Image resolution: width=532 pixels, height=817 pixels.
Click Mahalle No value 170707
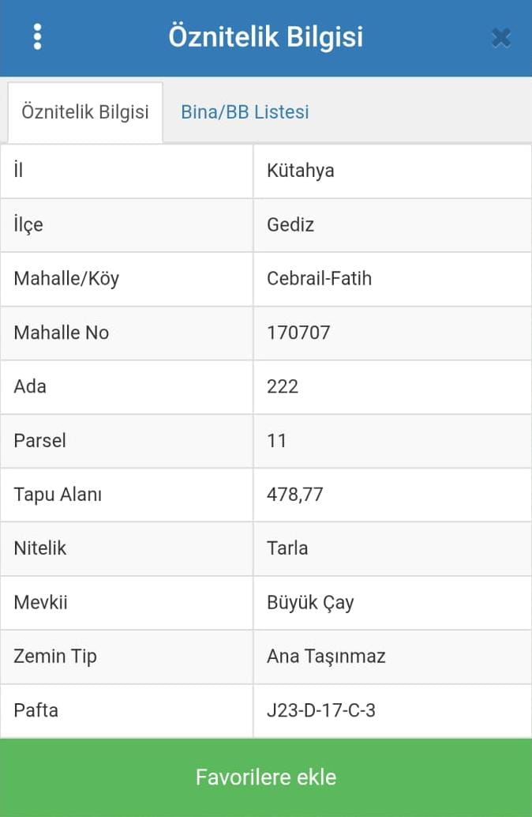[x=298, y=333]
